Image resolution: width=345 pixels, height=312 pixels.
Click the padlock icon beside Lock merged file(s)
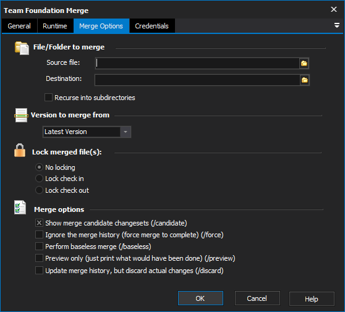[x=20, y=150]
